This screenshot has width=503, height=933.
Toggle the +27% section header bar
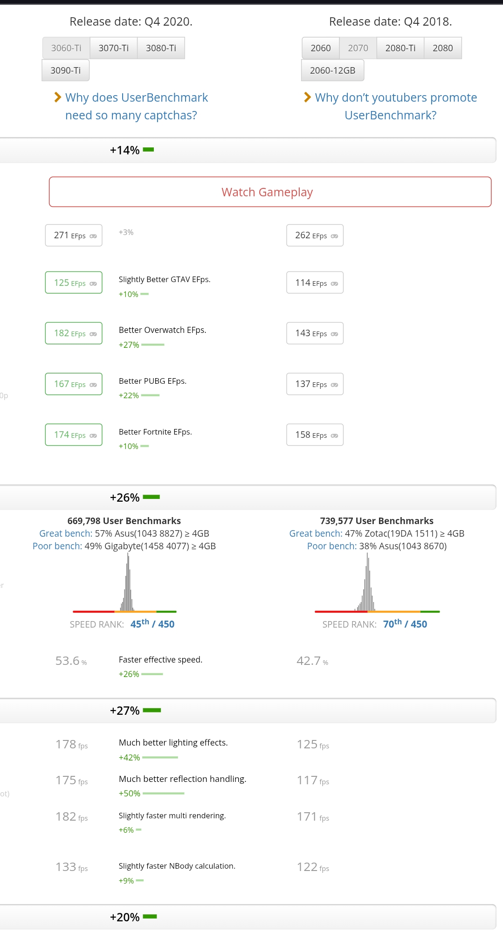tap(247, 711)
